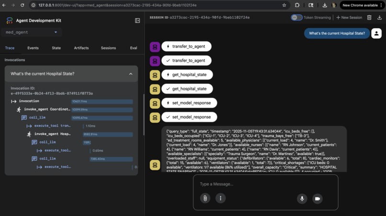Collapse the side panel with toggle icon
Screen dimensions: 386x216
pos(137,21)
